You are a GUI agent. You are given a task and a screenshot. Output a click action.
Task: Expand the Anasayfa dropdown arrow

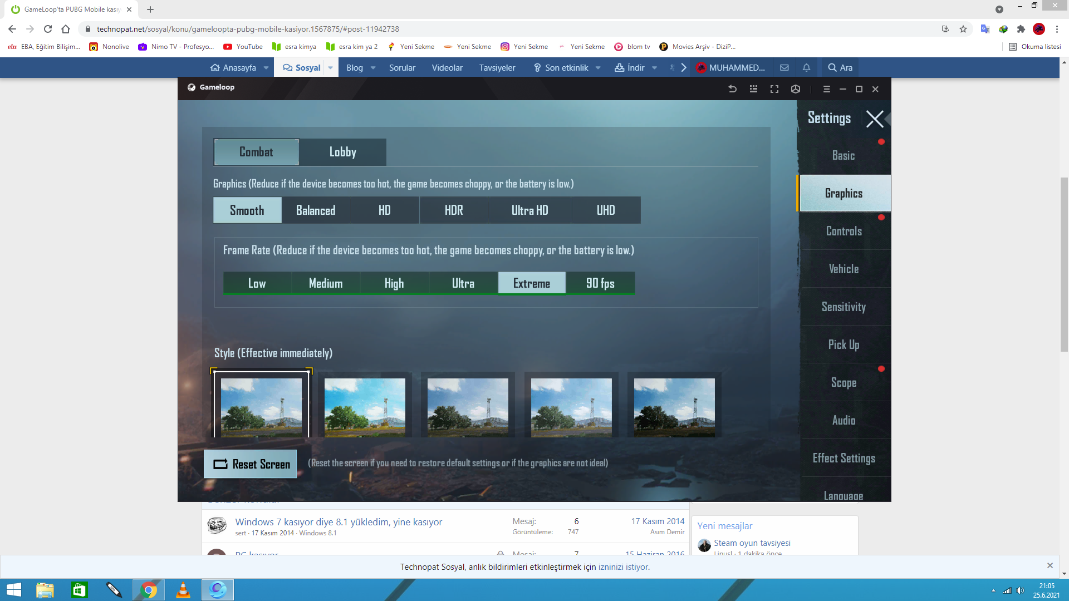tap(266, 68)
